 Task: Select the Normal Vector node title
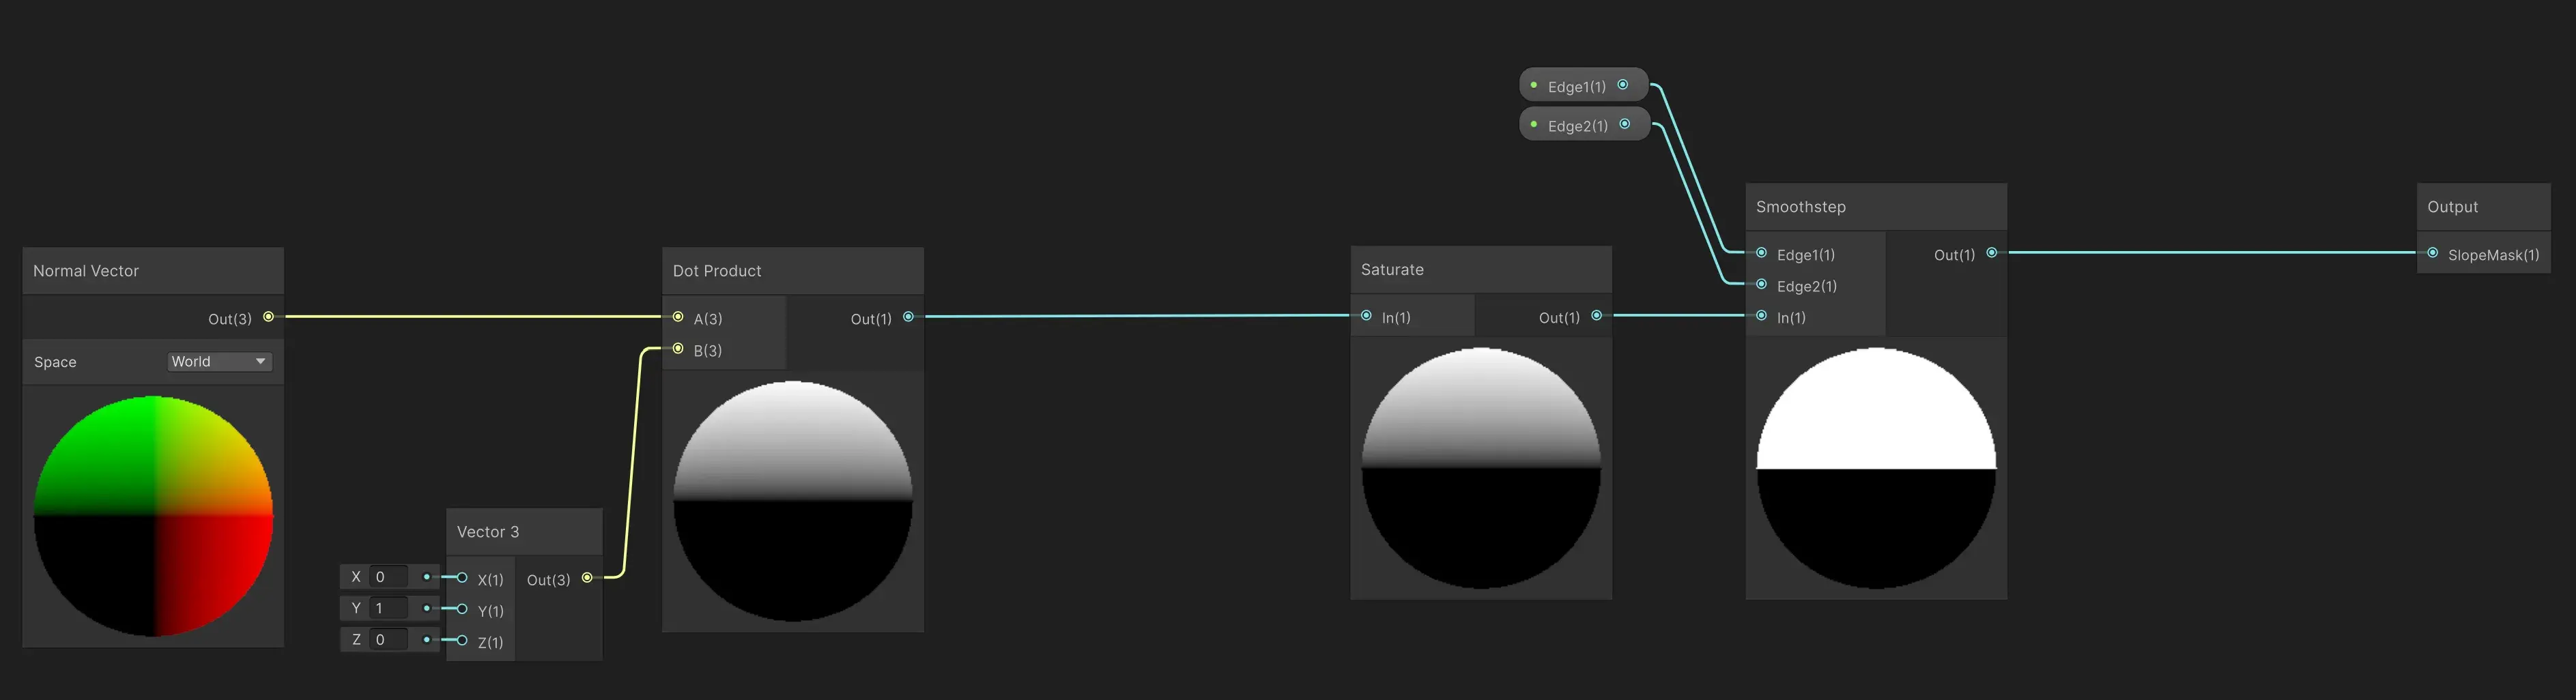(86, 271)
